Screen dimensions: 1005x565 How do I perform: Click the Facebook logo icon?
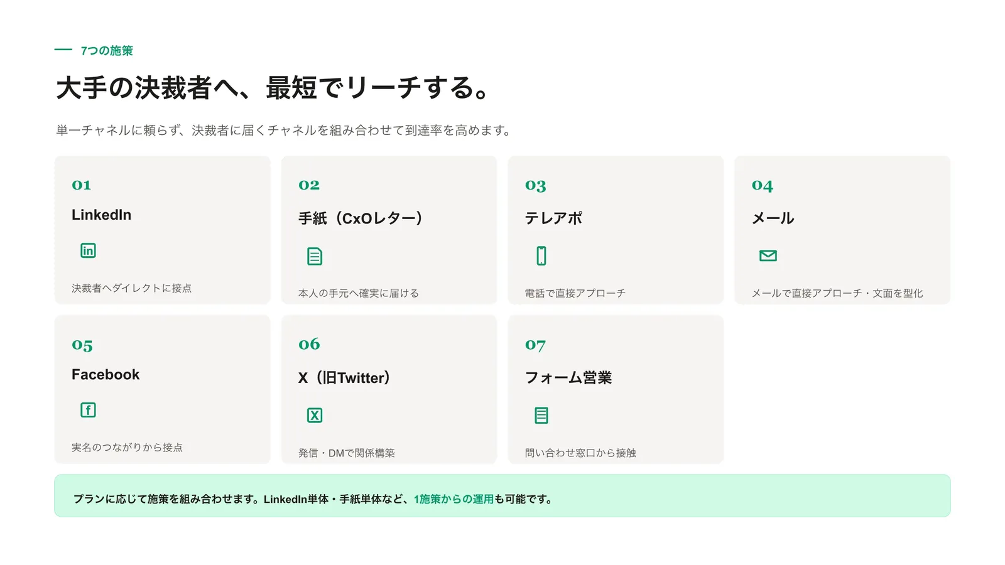click(x=88, y=410)
